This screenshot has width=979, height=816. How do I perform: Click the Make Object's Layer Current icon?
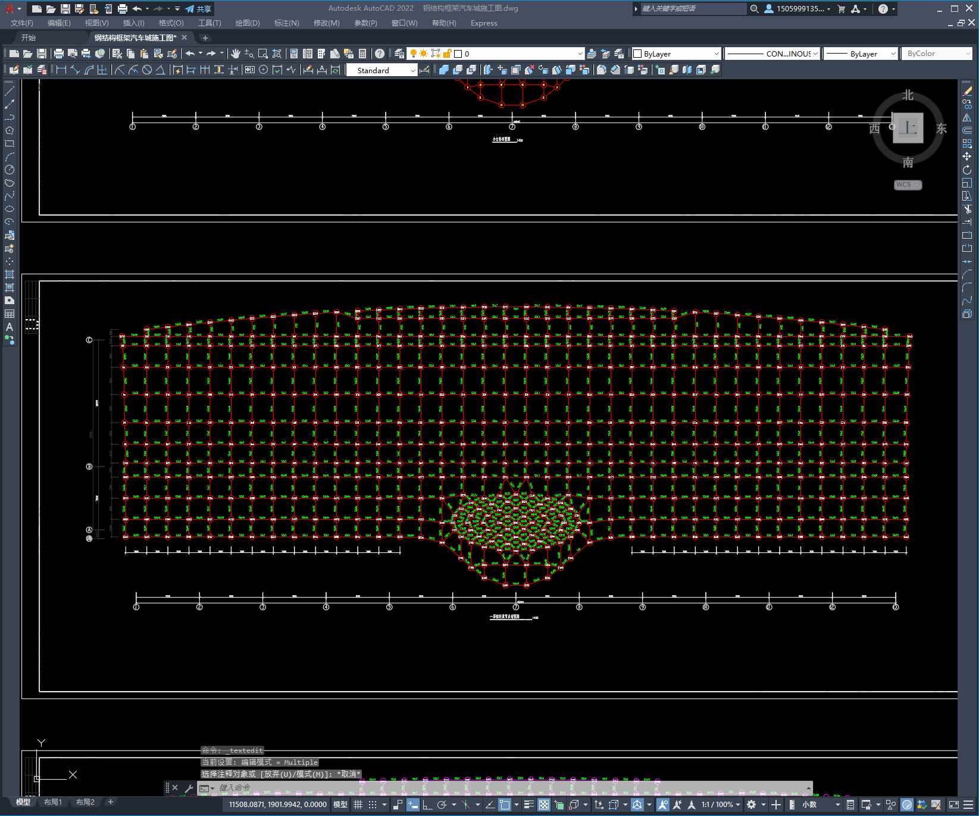point(592,54)
